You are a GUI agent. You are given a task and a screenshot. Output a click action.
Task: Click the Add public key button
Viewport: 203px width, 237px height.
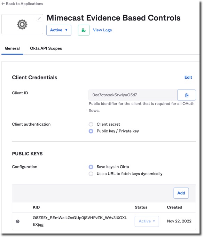(x=181, y=193)
